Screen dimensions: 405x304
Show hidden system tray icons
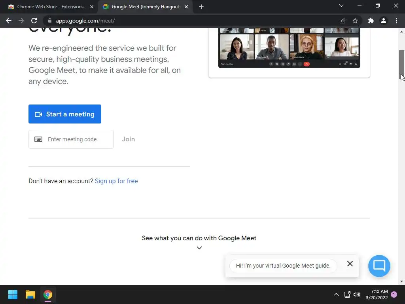336,294
